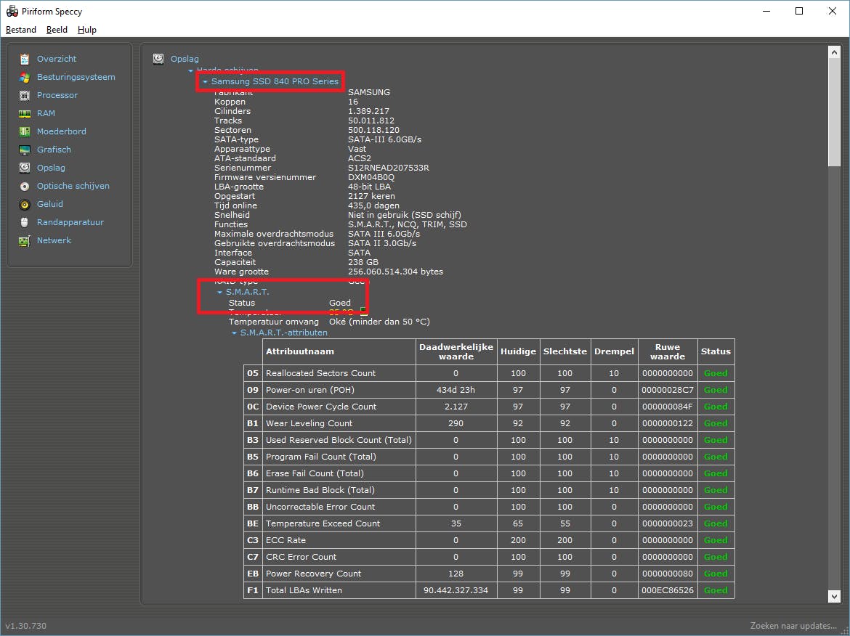Screen dimensions: 850x636
Task: Click the Grafisch monitor icon
Action: point(25,150)
